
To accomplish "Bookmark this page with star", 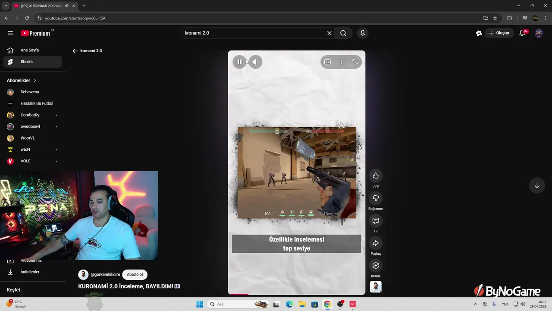I will [495, 18].
